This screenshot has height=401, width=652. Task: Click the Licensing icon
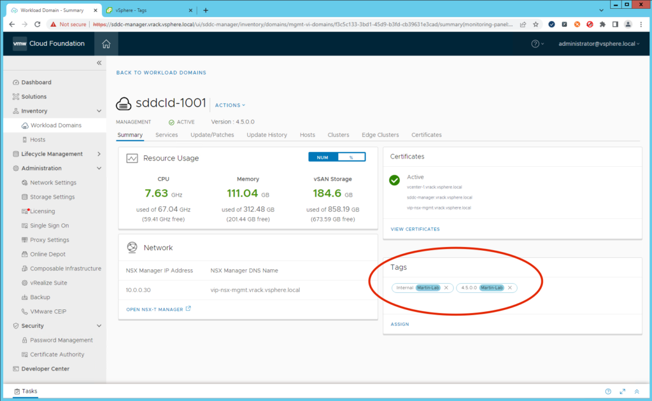[x=25, y=211]
